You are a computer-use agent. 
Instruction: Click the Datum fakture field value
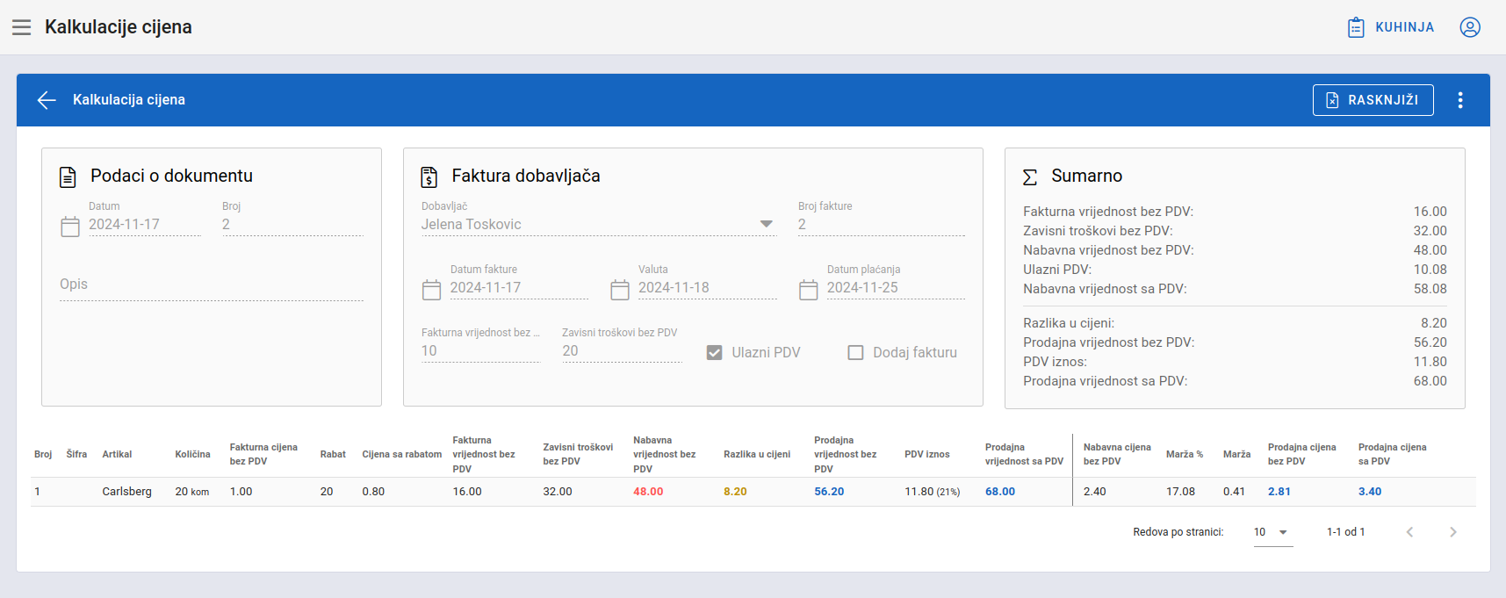(x=519, y=288)
